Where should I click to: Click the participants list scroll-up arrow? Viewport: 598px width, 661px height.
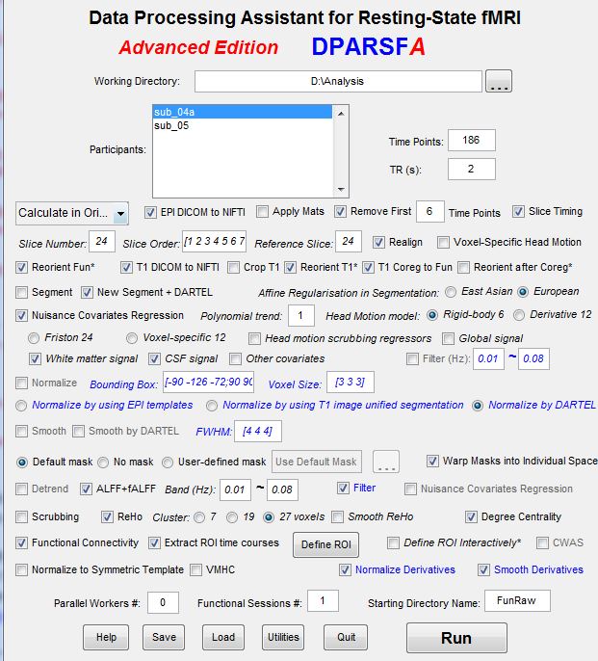341,114
